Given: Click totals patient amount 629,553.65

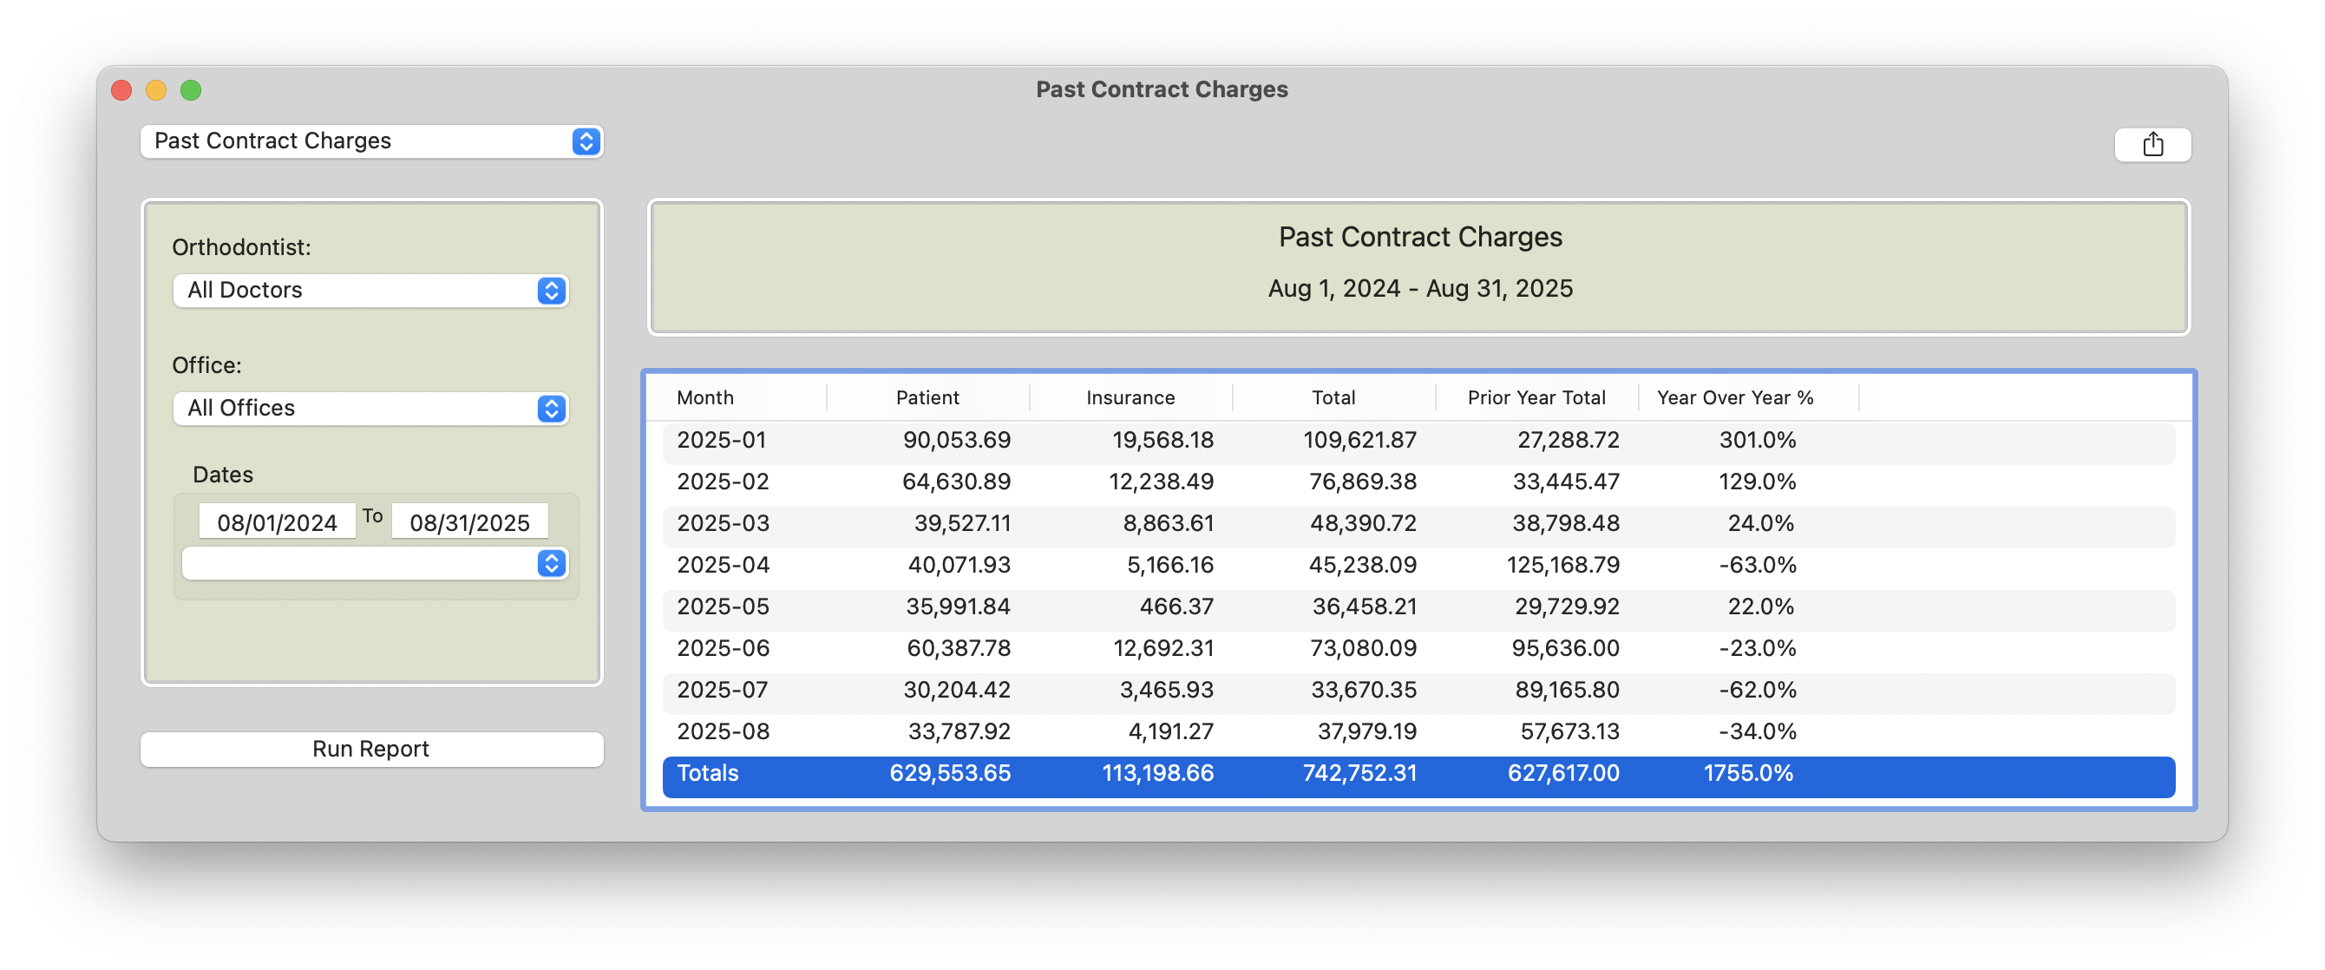Looking at the screenshot, I should 949,773.
